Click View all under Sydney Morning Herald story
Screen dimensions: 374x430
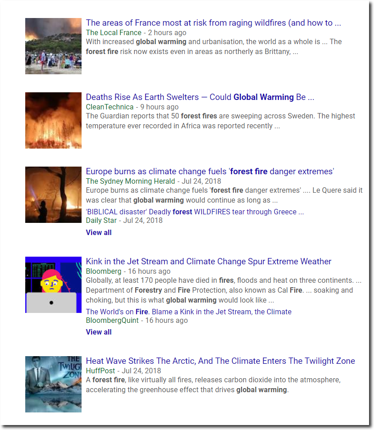click(x=99, y=232)
